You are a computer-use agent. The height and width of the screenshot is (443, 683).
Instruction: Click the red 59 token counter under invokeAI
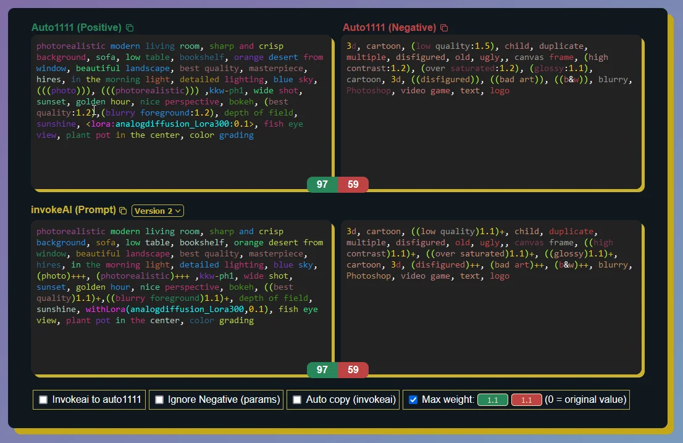(353, 370)
